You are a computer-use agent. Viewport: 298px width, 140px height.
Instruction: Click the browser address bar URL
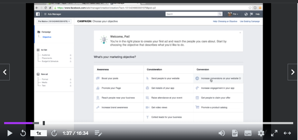(107, 8)
